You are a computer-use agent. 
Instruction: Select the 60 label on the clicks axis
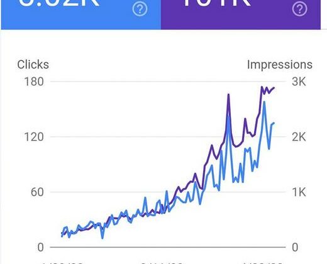(x=37, y=192)
